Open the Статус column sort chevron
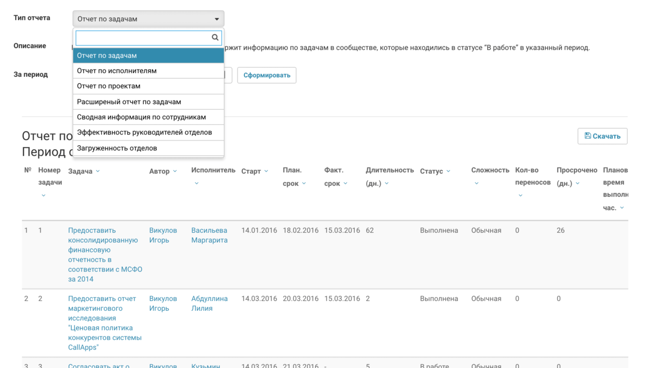The image size is (649, 368). [x=448, y=171]
